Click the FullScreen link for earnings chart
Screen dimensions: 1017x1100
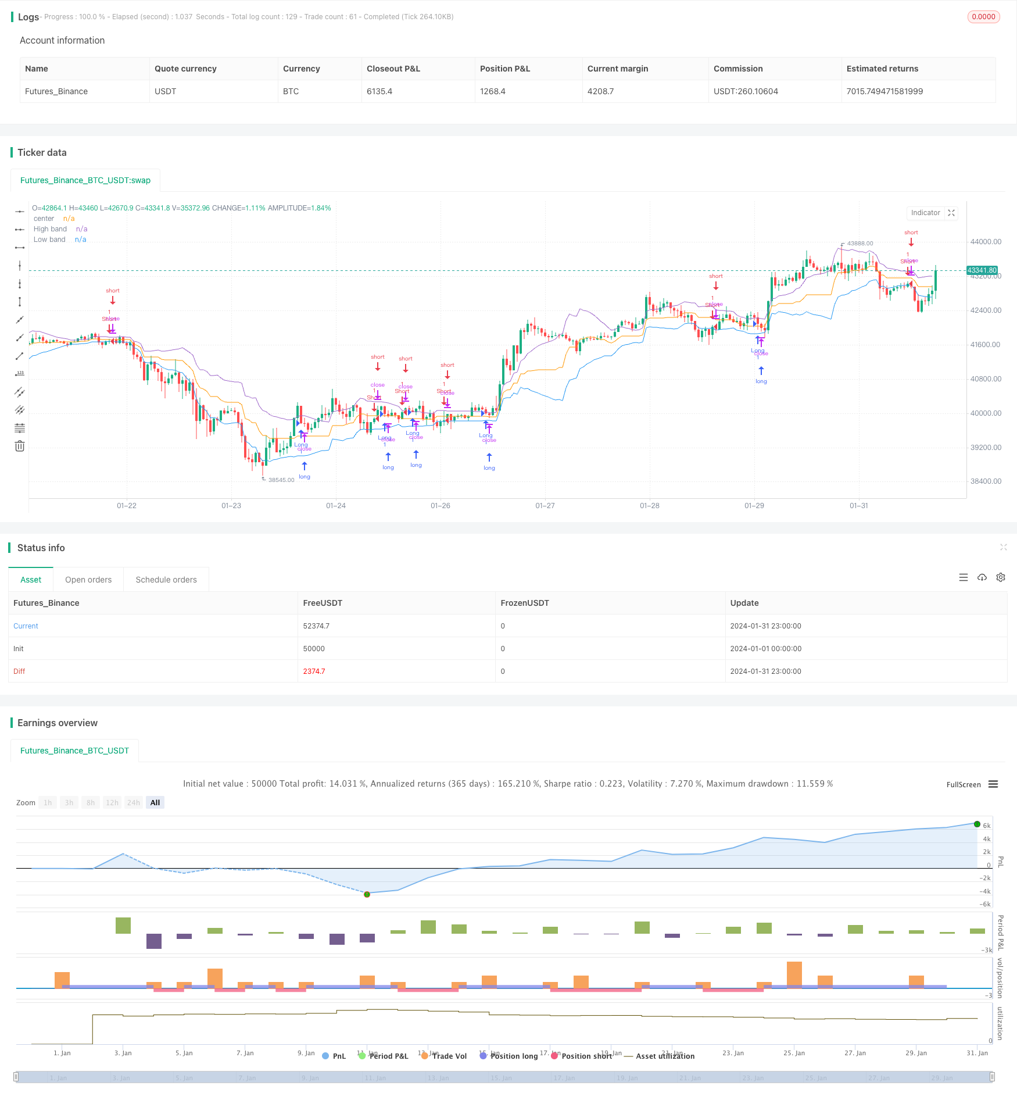964,784
